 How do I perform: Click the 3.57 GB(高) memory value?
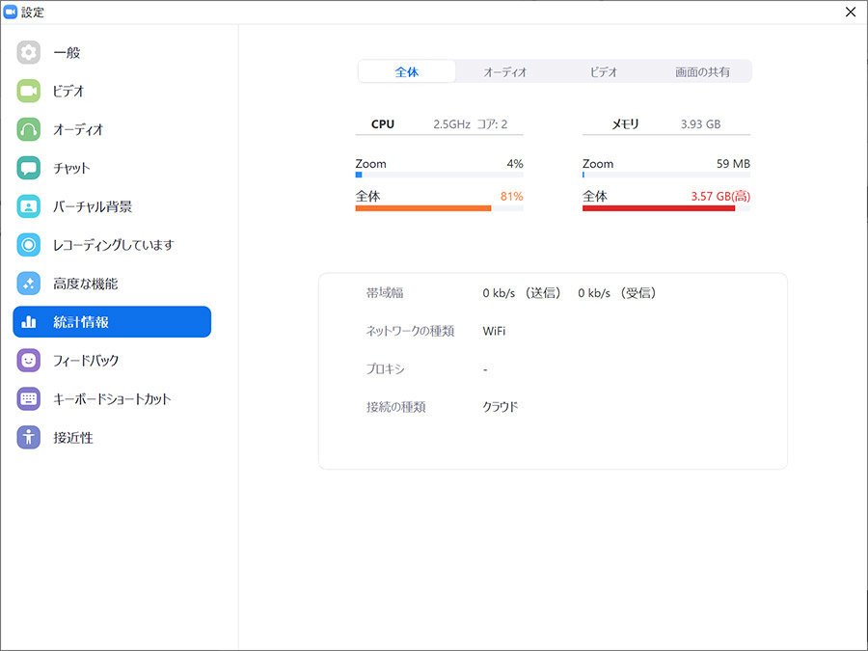coord(720,196)
